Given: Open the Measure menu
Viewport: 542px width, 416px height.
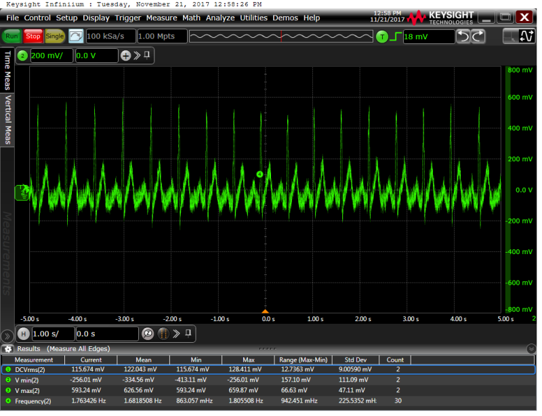Looking at the screenshot, I should pos(161,18).
